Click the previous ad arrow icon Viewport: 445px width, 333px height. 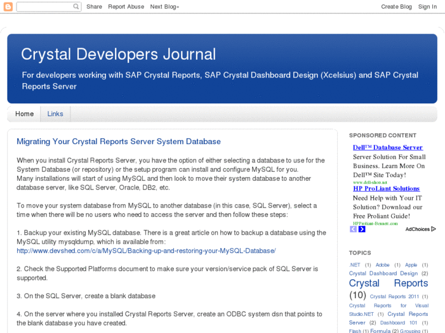pyautogui.click(x=353, y=229)
